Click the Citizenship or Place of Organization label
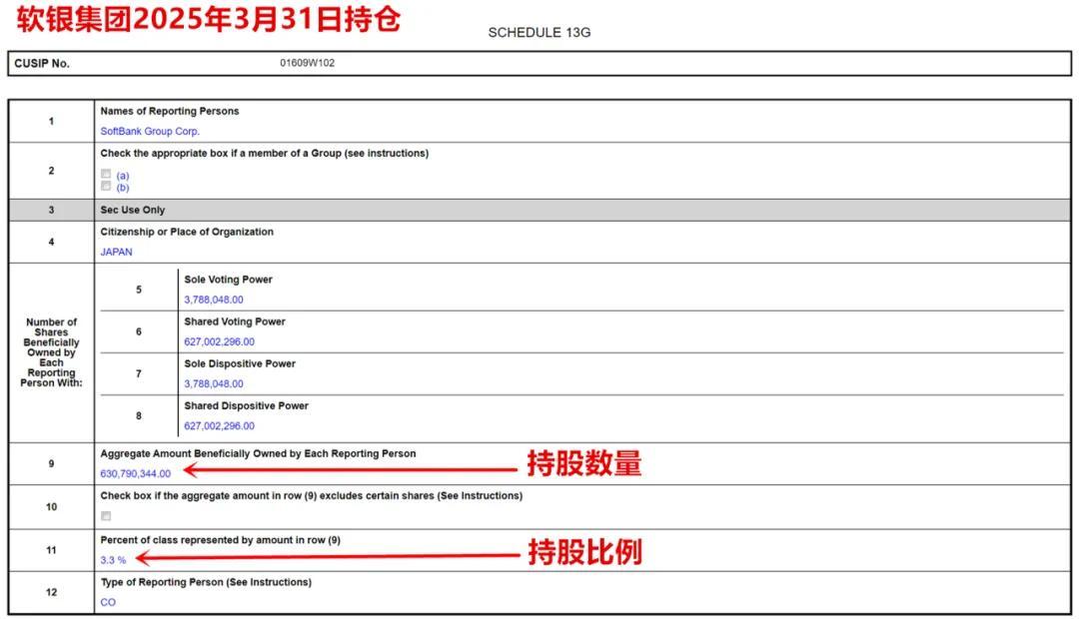This screenshot has width=1079, height=619. click(187, 232)
